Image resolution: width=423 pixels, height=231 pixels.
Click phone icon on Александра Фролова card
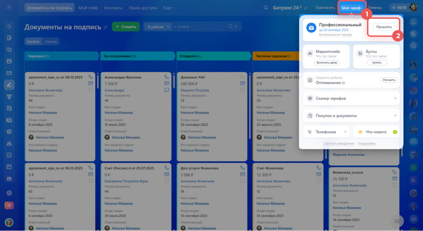167,77
